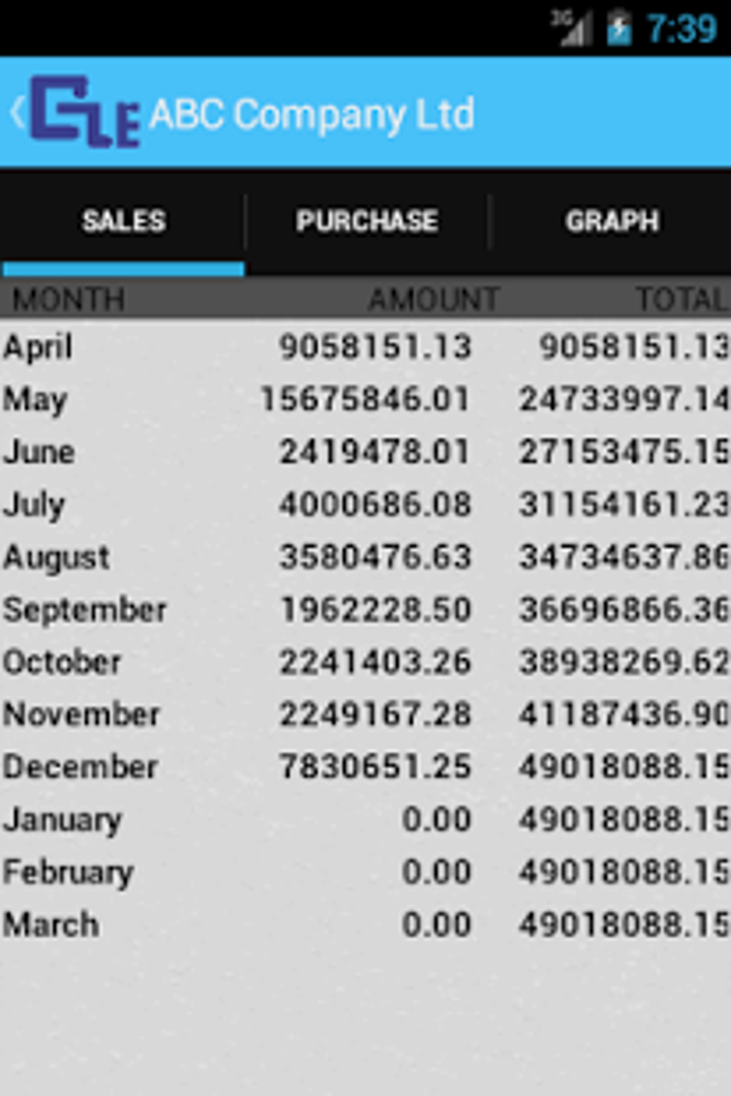Tap the AMOUNT column header
Viewport: 731px width, 1096px height.
coord(433,299)
